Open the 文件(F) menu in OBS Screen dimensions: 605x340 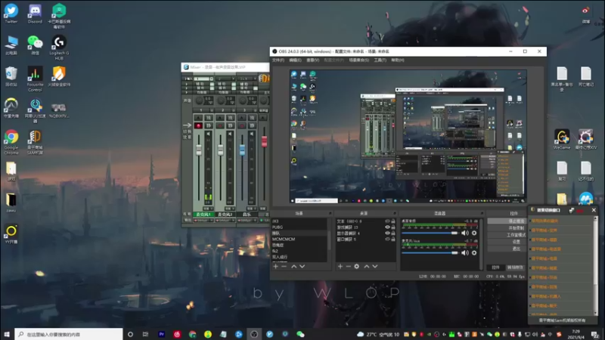point(278,60)
